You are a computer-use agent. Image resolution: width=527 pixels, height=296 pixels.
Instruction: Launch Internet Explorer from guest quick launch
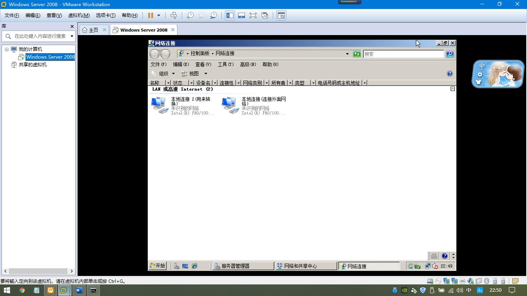[194, 266]
